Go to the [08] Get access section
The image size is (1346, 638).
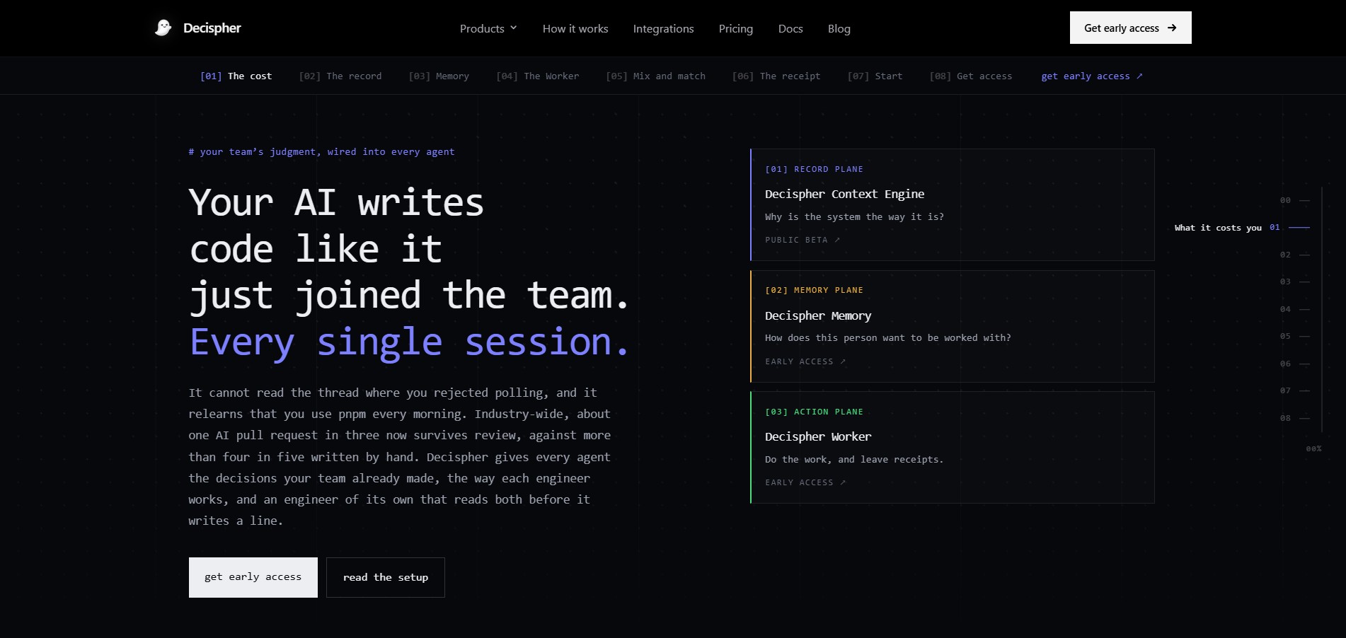point(970,76)
